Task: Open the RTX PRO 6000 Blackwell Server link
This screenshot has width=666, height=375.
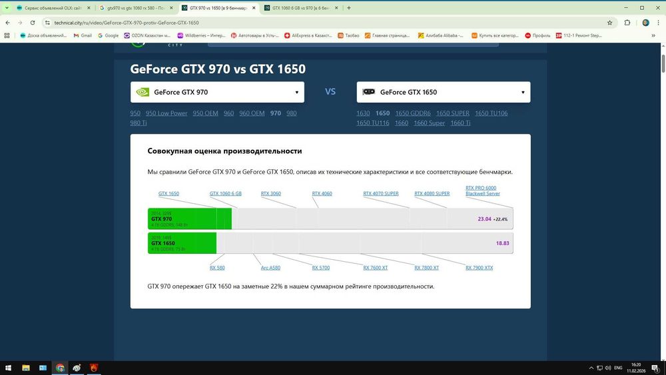Action: pos(482,190)
